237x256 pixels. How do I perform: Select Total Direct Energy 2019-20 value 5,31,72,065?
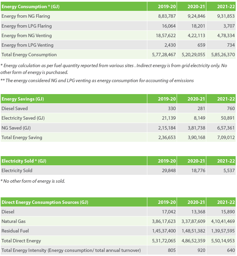click(x=164, y=241)
